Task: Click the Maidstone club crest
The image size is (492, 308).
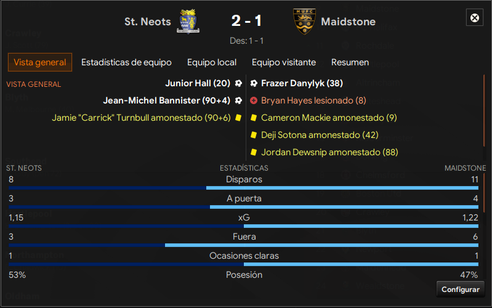Action: click(304, 22)
